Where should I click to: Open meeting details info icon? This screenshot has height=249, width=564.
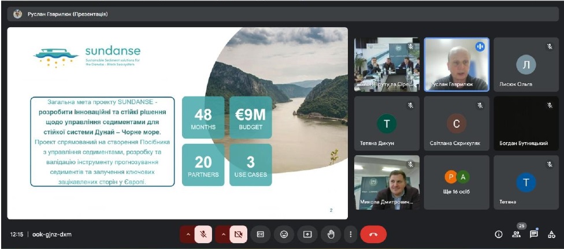click(498, 235)
